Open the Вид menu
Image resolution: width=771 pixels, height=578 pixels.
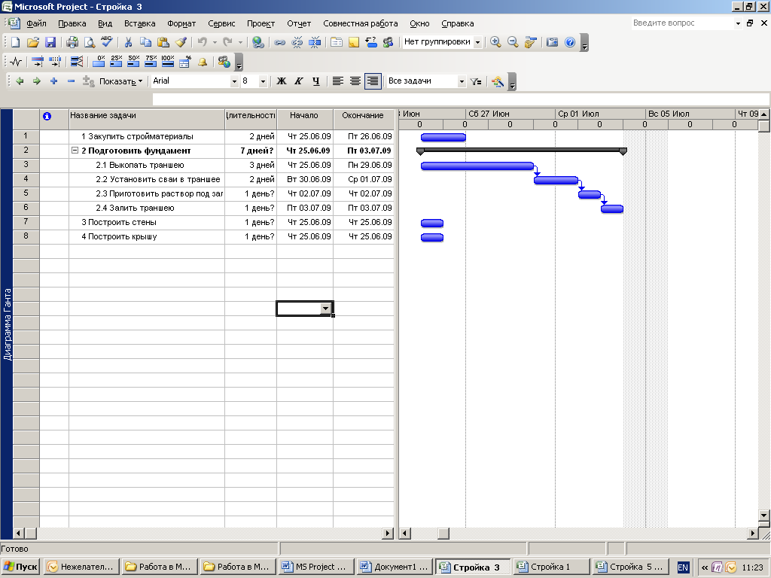pos(105,23)
